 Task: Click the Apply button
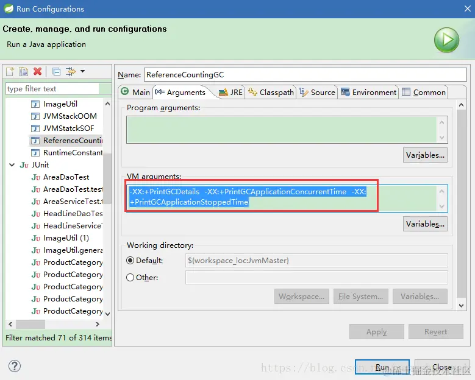coord(377,332)
